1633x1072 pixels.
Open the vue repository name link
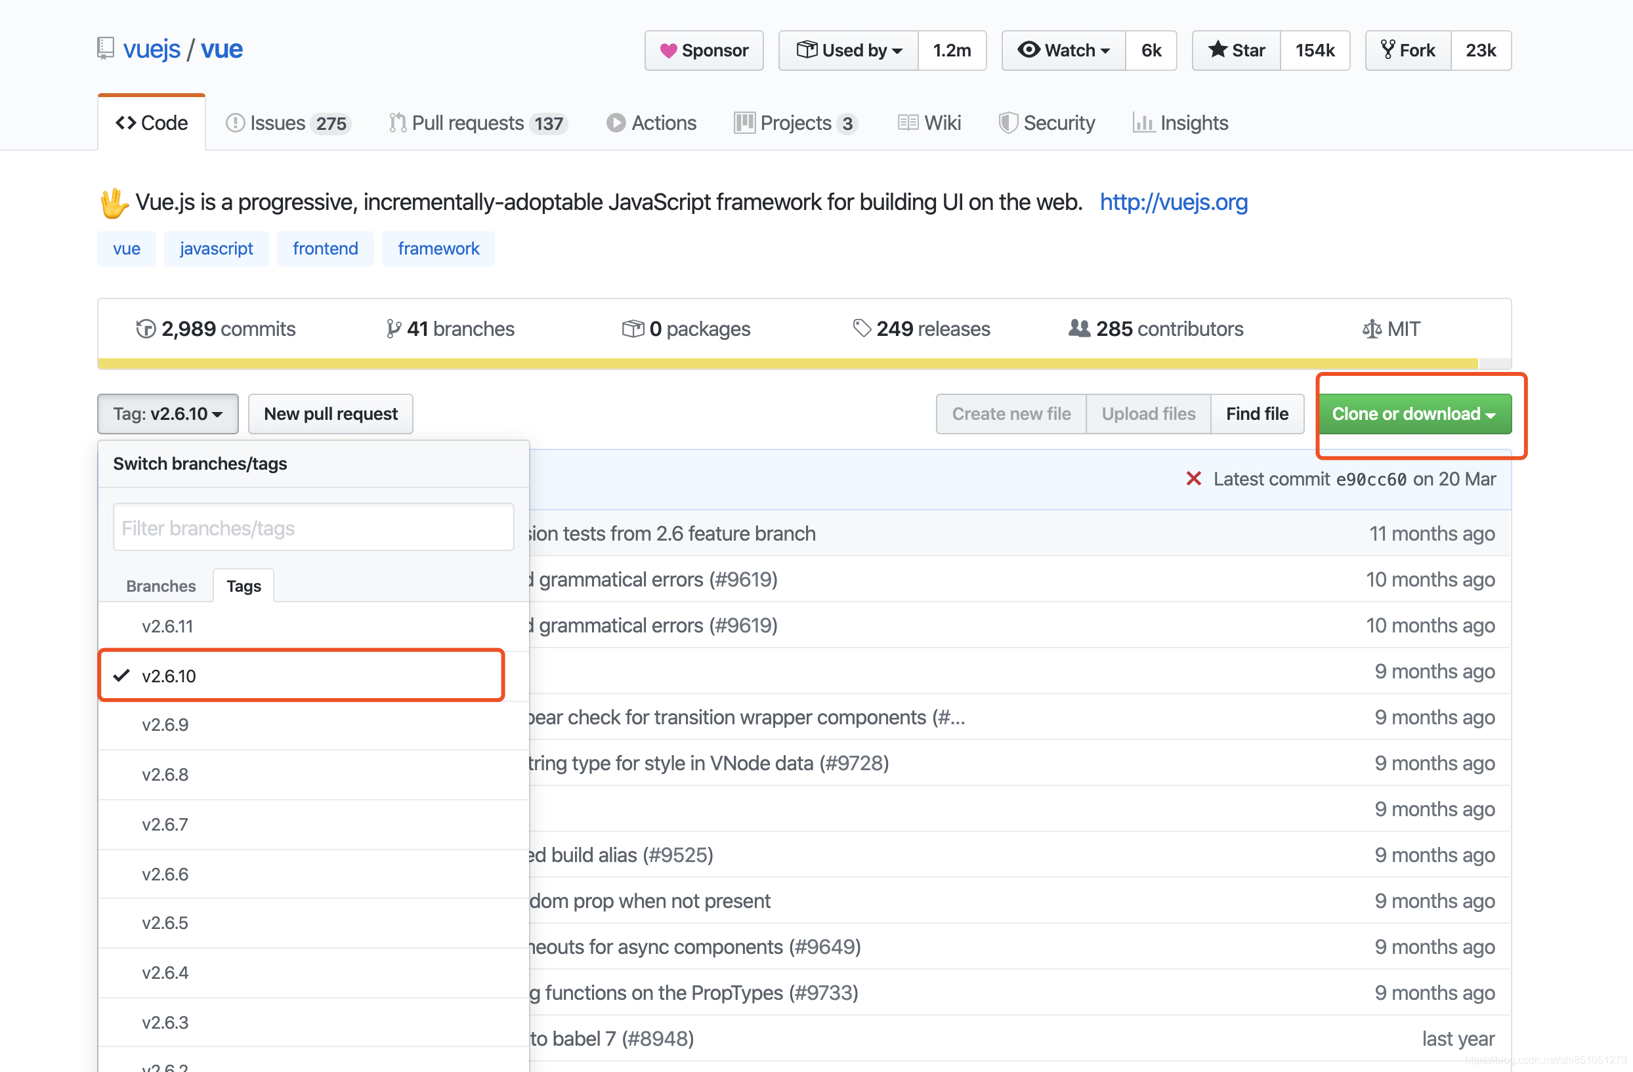pyautogui.click(x=222, y=49)
